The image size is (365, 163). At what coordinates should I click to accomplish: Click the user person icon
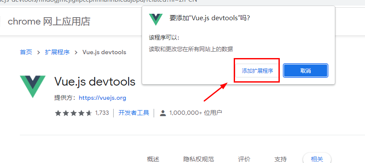click(x=163, y=113)
